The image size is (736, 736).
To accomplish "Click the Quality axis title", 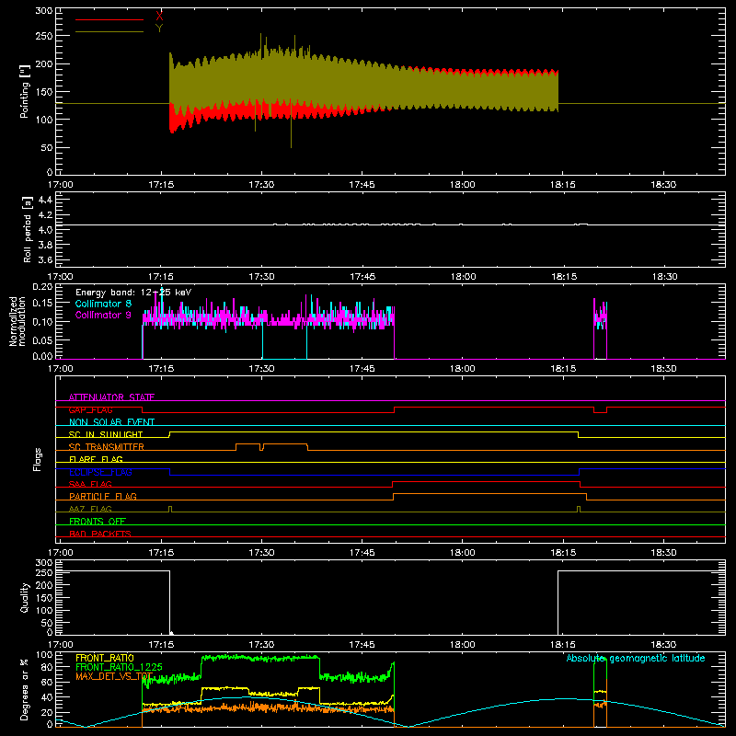I will point(25,598).
